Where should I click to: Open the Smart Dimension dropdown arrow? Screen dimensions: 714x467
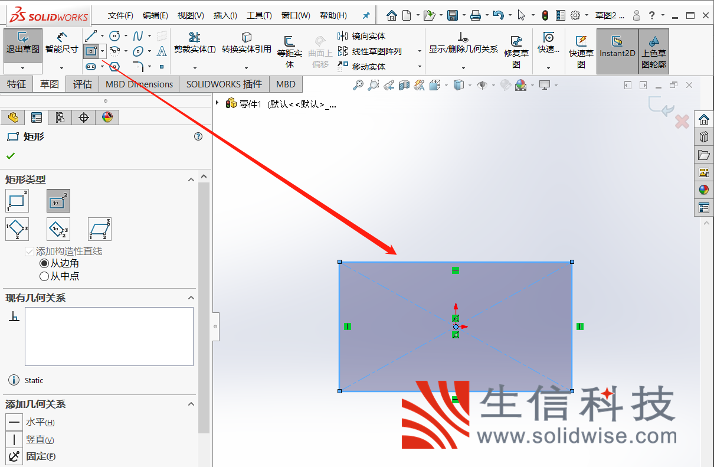(62, 68)
